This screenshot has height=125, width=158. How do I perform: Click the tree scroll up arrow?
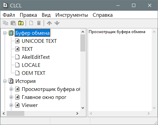[83, 32]
